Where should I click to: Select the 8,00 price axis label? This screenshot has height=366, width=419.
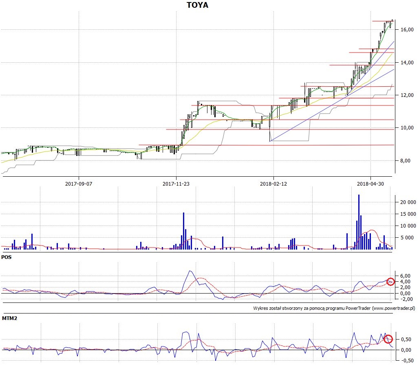[406, 160]
